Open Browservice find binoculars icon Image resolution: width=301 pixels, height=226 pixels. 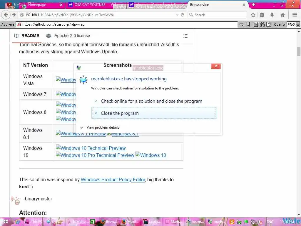[x=262, y=24]
